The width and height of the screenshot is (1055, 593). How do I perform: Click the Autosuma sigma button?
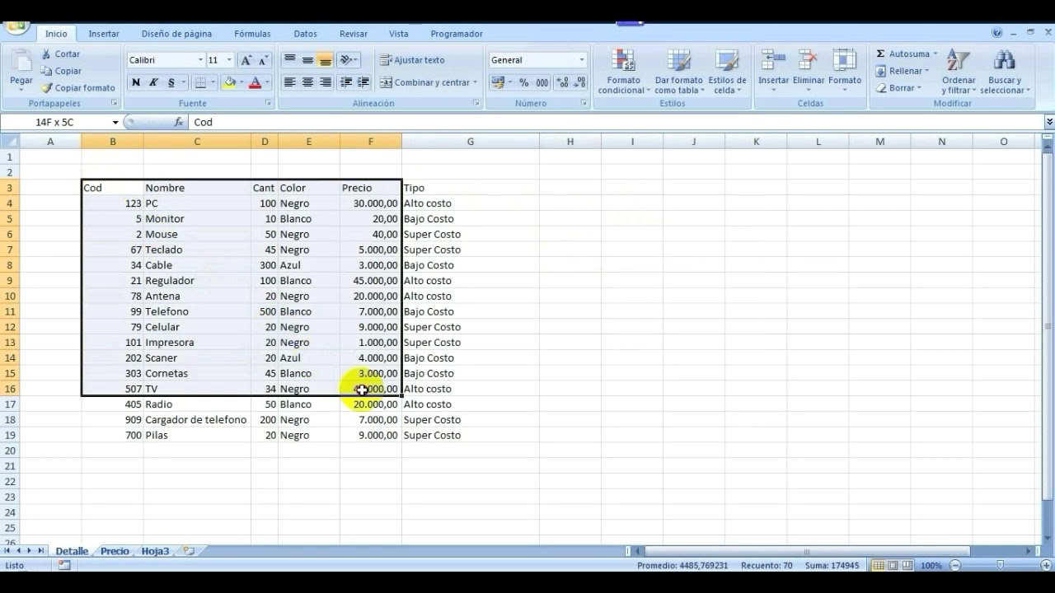tap(906, 54)
